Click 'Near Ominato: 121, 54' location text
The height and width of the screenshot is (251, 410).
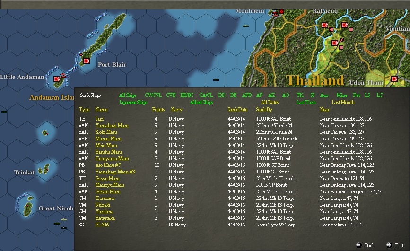[x=342, y=178]
